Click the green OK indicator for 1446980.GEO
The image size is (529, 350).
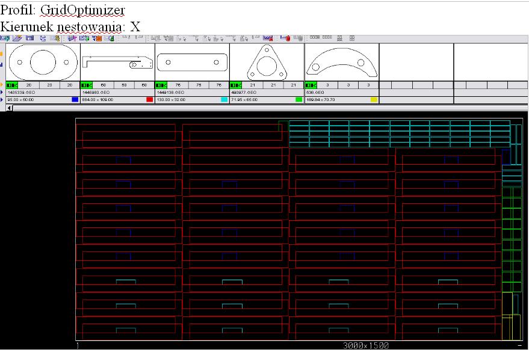pyautogui.click(x=87, y=85)
